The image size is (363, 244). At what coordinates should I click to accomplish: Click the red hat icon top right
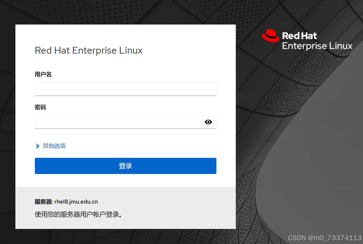tap(271, 35)
